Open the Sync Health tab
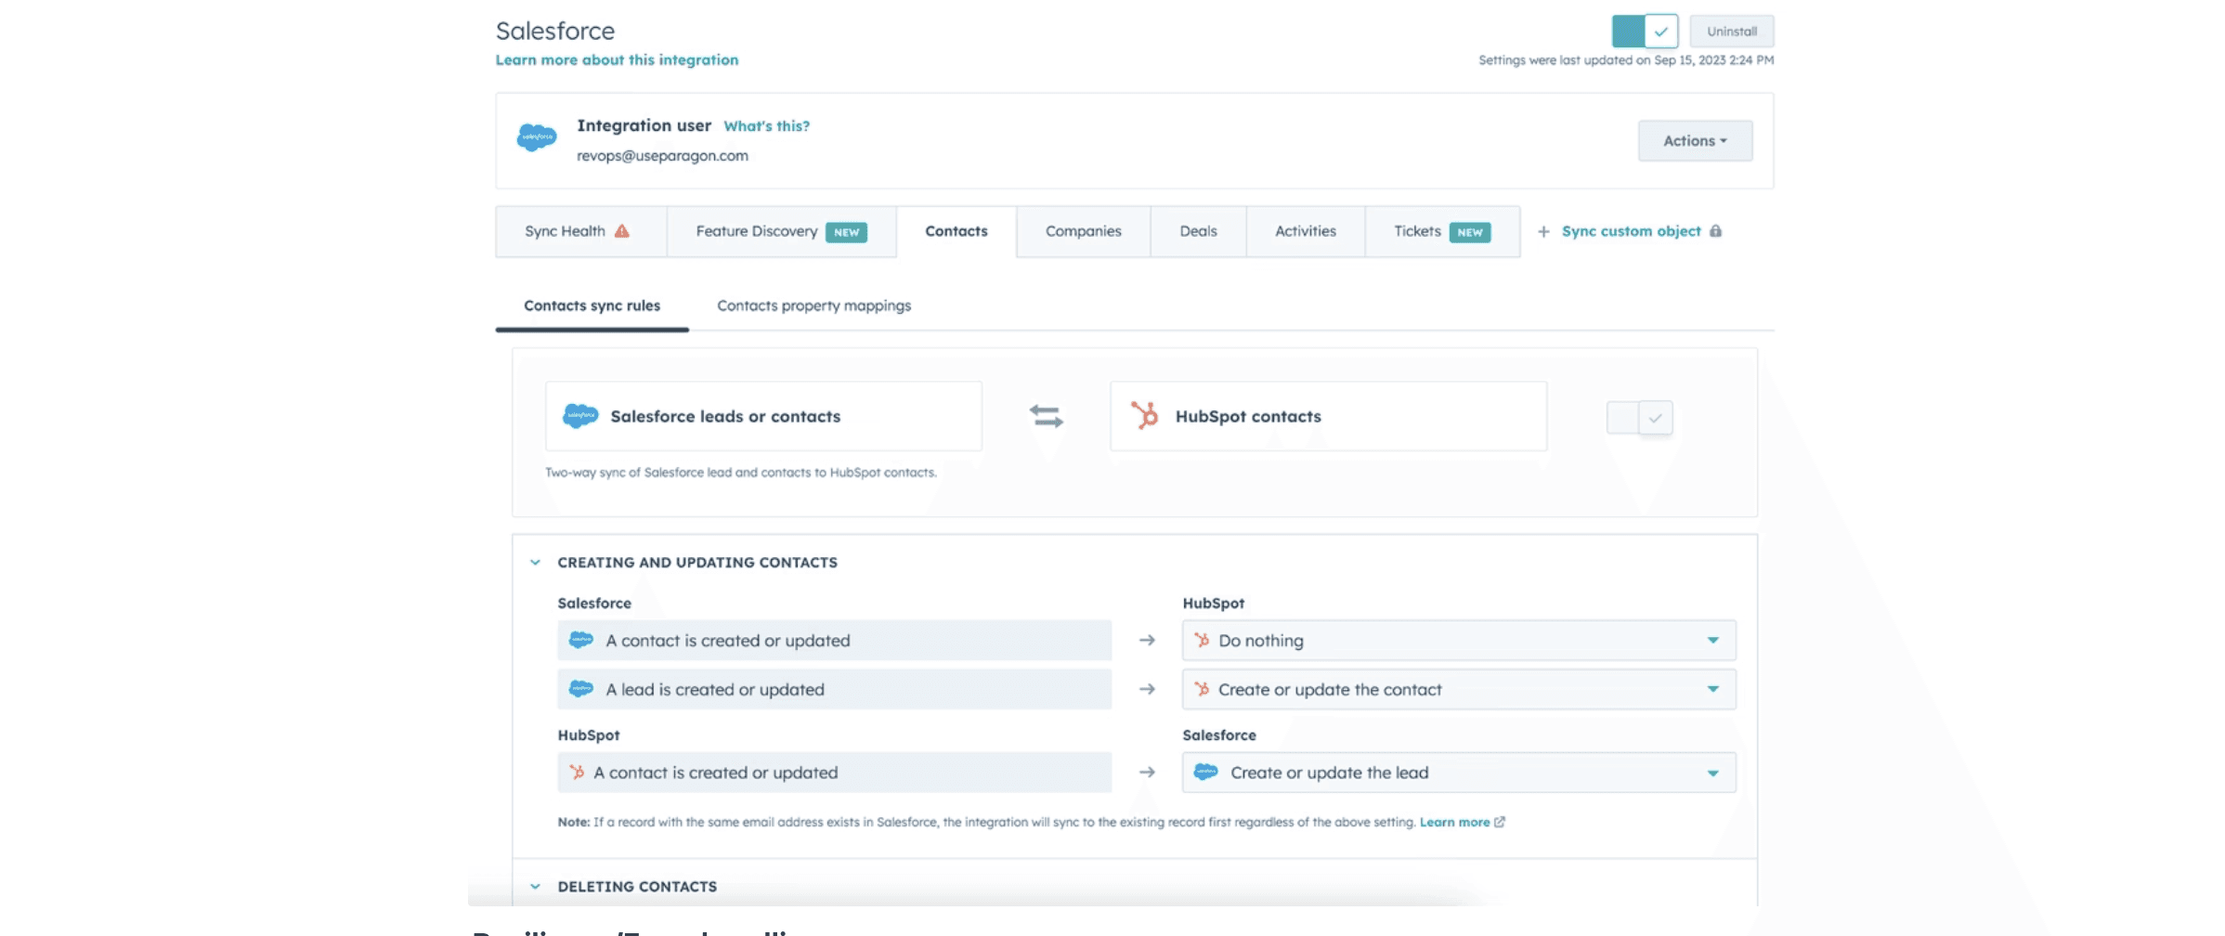Viewport: 2225px width, 936px height. [580, 231]
